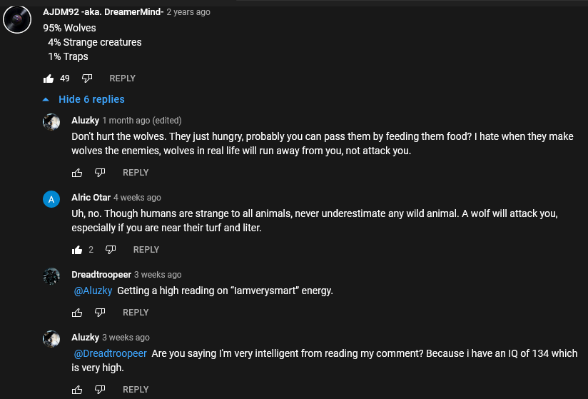Screen dimensions: 588x399
Task: Reply to the AJDM92 top comment
Action: pyautogui.click(x=122, y=79)
